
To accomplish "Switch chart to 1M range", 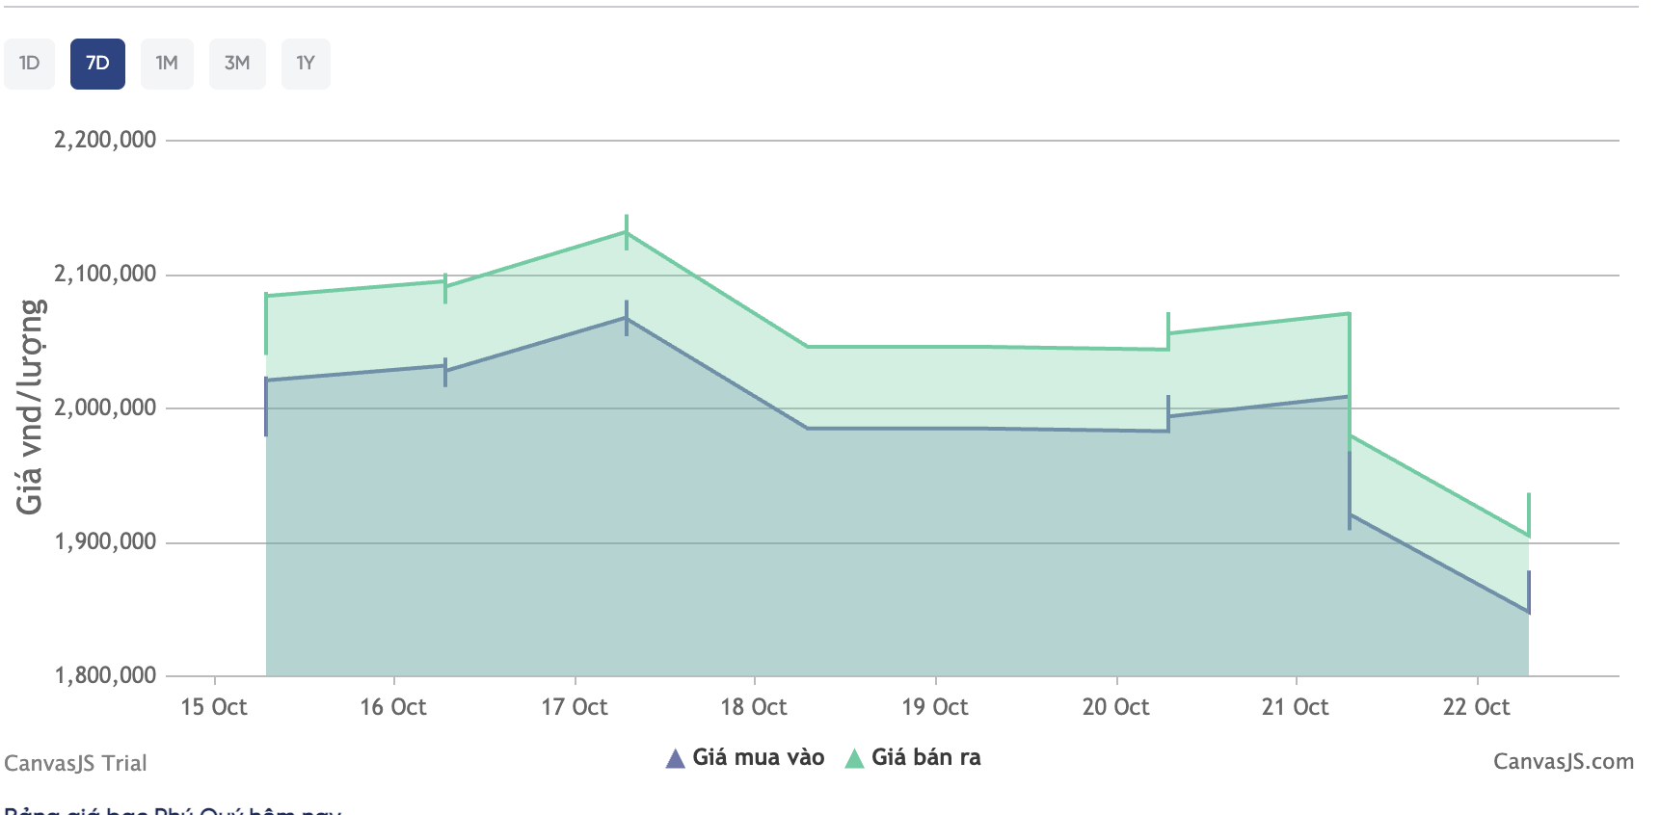I will tap(167, 64).
